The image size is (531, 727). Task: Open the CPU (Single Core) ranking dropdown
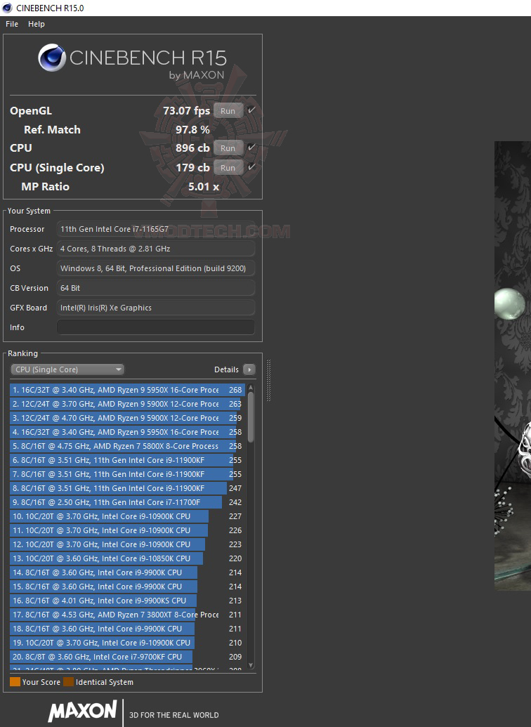point(67,369)
